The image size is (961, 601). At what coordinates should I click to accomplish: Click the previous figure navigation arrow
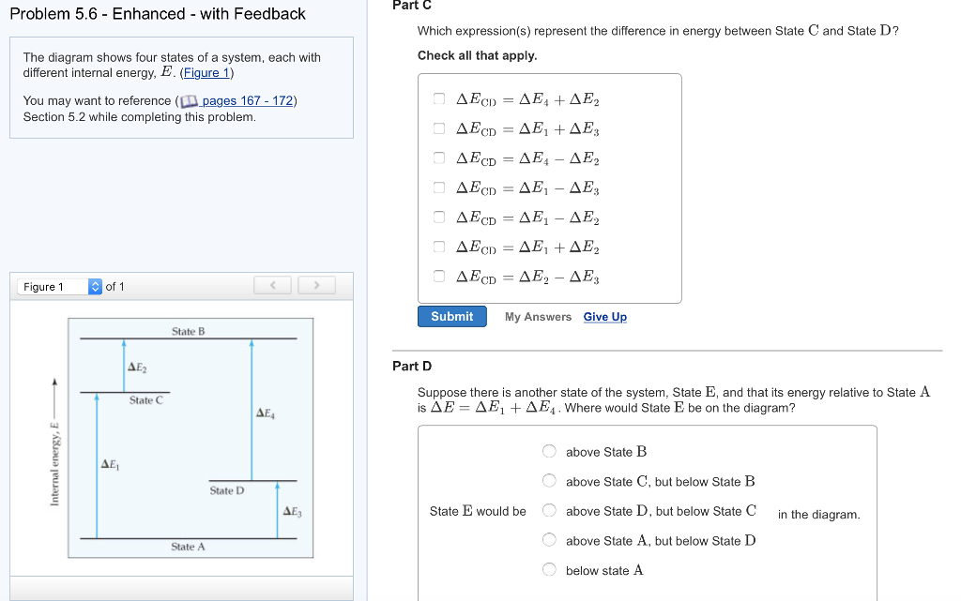click(272, 285)
